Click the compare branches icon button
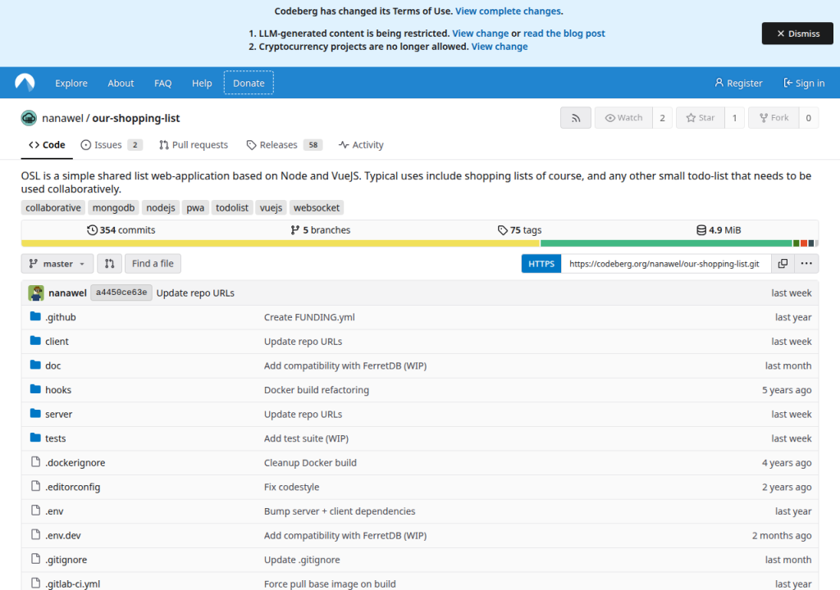This screenshot has width=840, height=590. pyautogui.click(x=109, y=263)
